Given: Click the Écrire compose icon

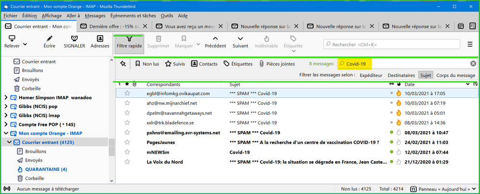Looking at the screenshot, I should [49, 38].
